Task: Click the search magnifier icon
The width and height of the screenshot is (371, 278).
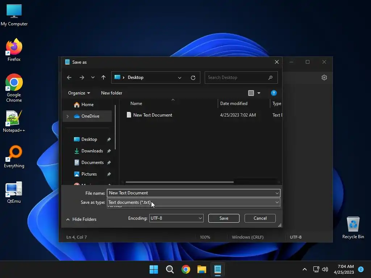Action: pos(270,77)
